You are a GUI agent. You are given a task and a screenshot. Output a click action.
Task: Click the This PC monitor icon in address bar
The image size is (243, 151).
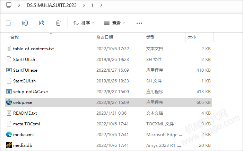click(x=9, y=5)
